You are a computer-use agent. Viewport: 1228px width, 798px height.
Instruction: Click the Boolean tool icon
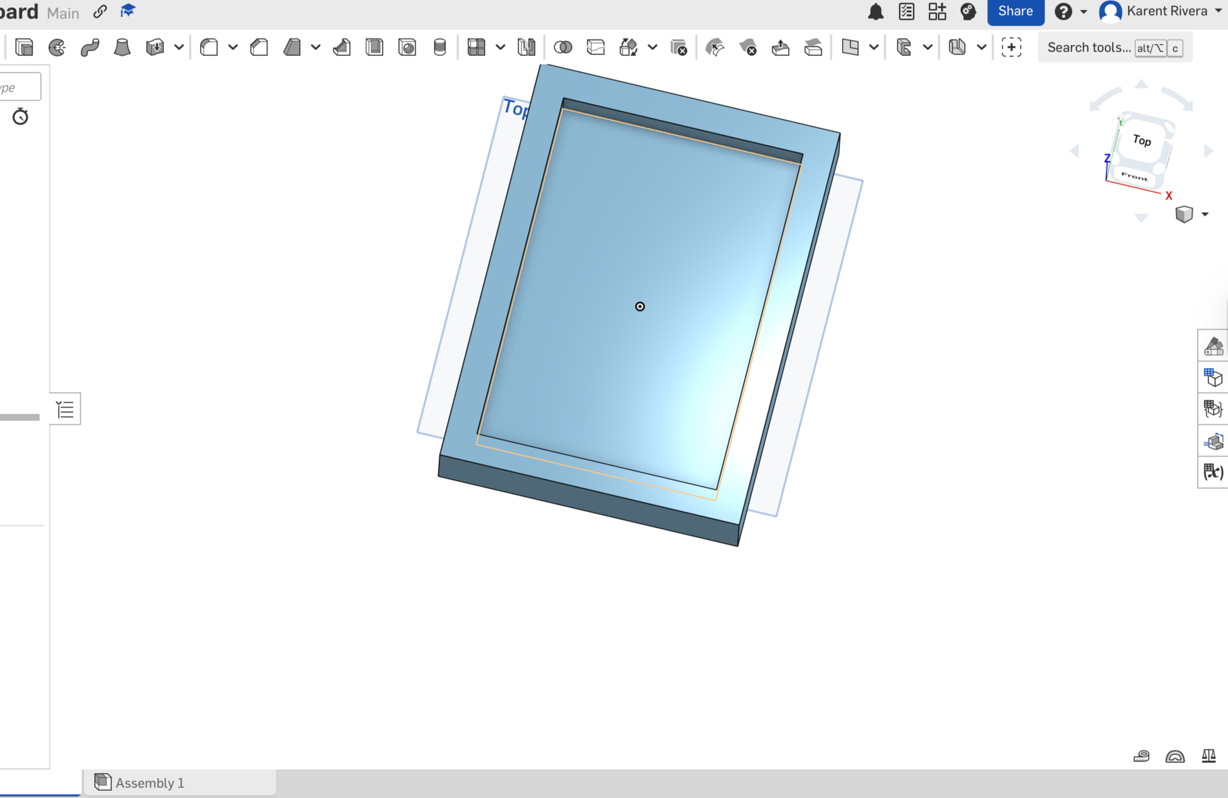tap(563, 47)
